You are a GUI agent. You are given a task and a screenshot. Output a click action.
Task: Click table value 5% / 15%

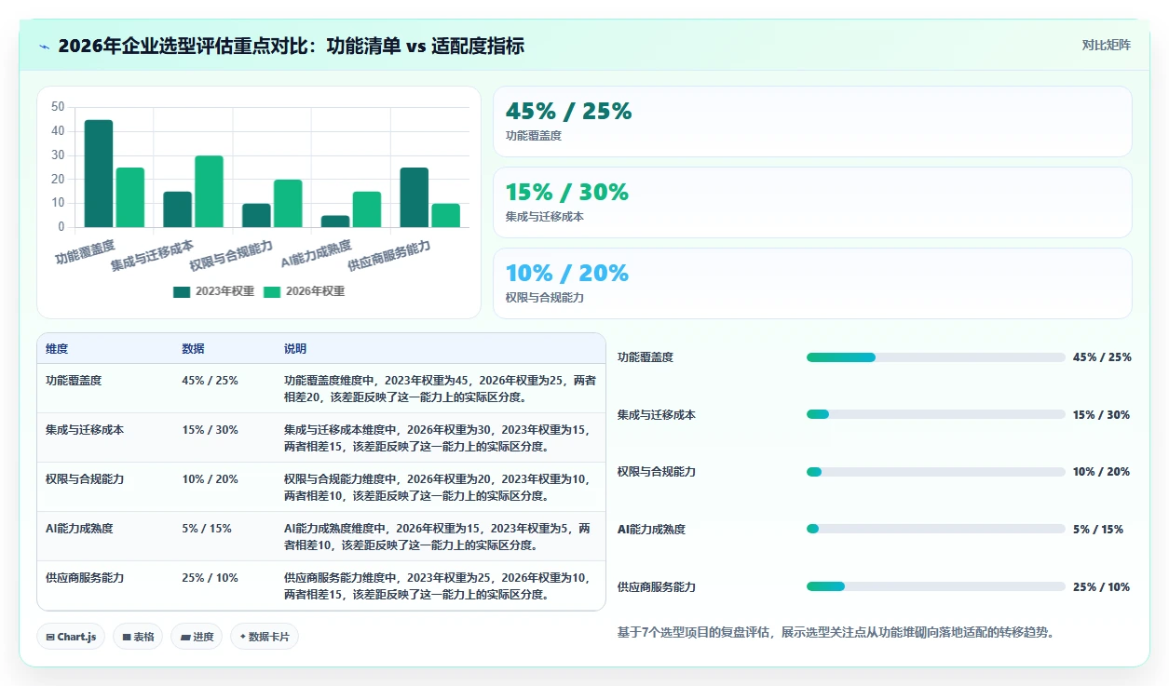coord(207,529)
